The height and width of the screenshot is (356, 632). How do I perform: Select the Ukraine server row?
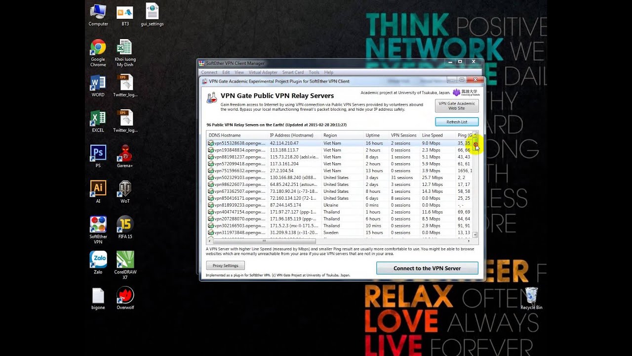(x=339, y=205)
